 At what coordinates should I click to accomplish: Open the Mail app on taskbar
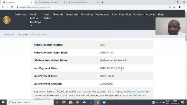coord(71,102)
